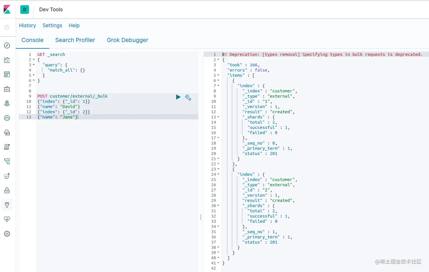429x272 pixels.
Task: Toggle fold arrow at editor line 6
Action: click(34, 81)
